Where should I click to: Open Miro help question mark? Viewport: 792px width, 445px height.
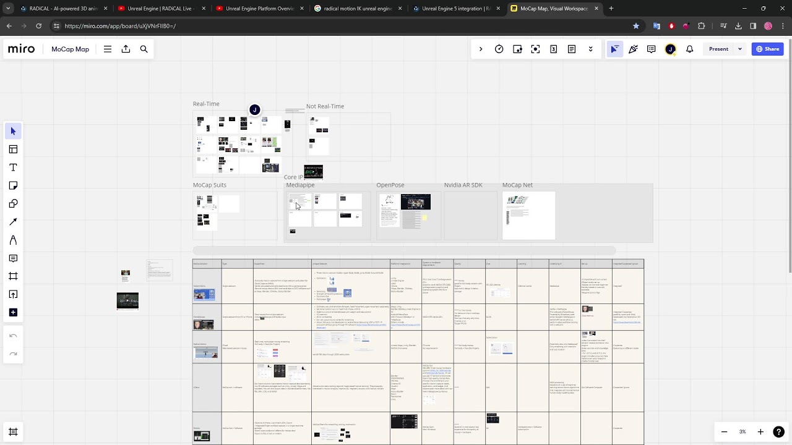(x=779, y=432)
